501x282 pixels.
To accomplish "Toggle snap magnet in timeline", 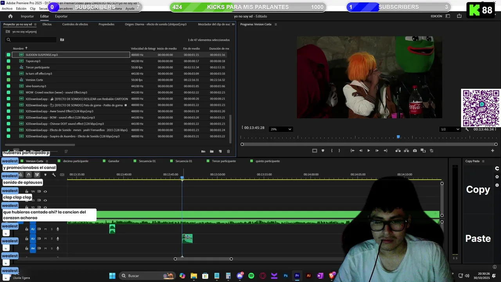I will click(x=29, y=175).
